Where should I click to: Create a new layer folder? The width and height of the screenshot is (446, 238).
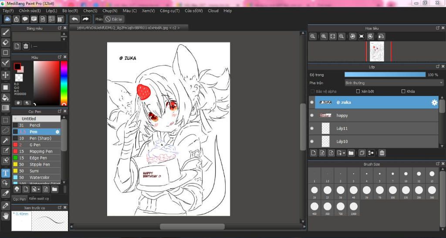pyautogui.click(x=351, y=153)
